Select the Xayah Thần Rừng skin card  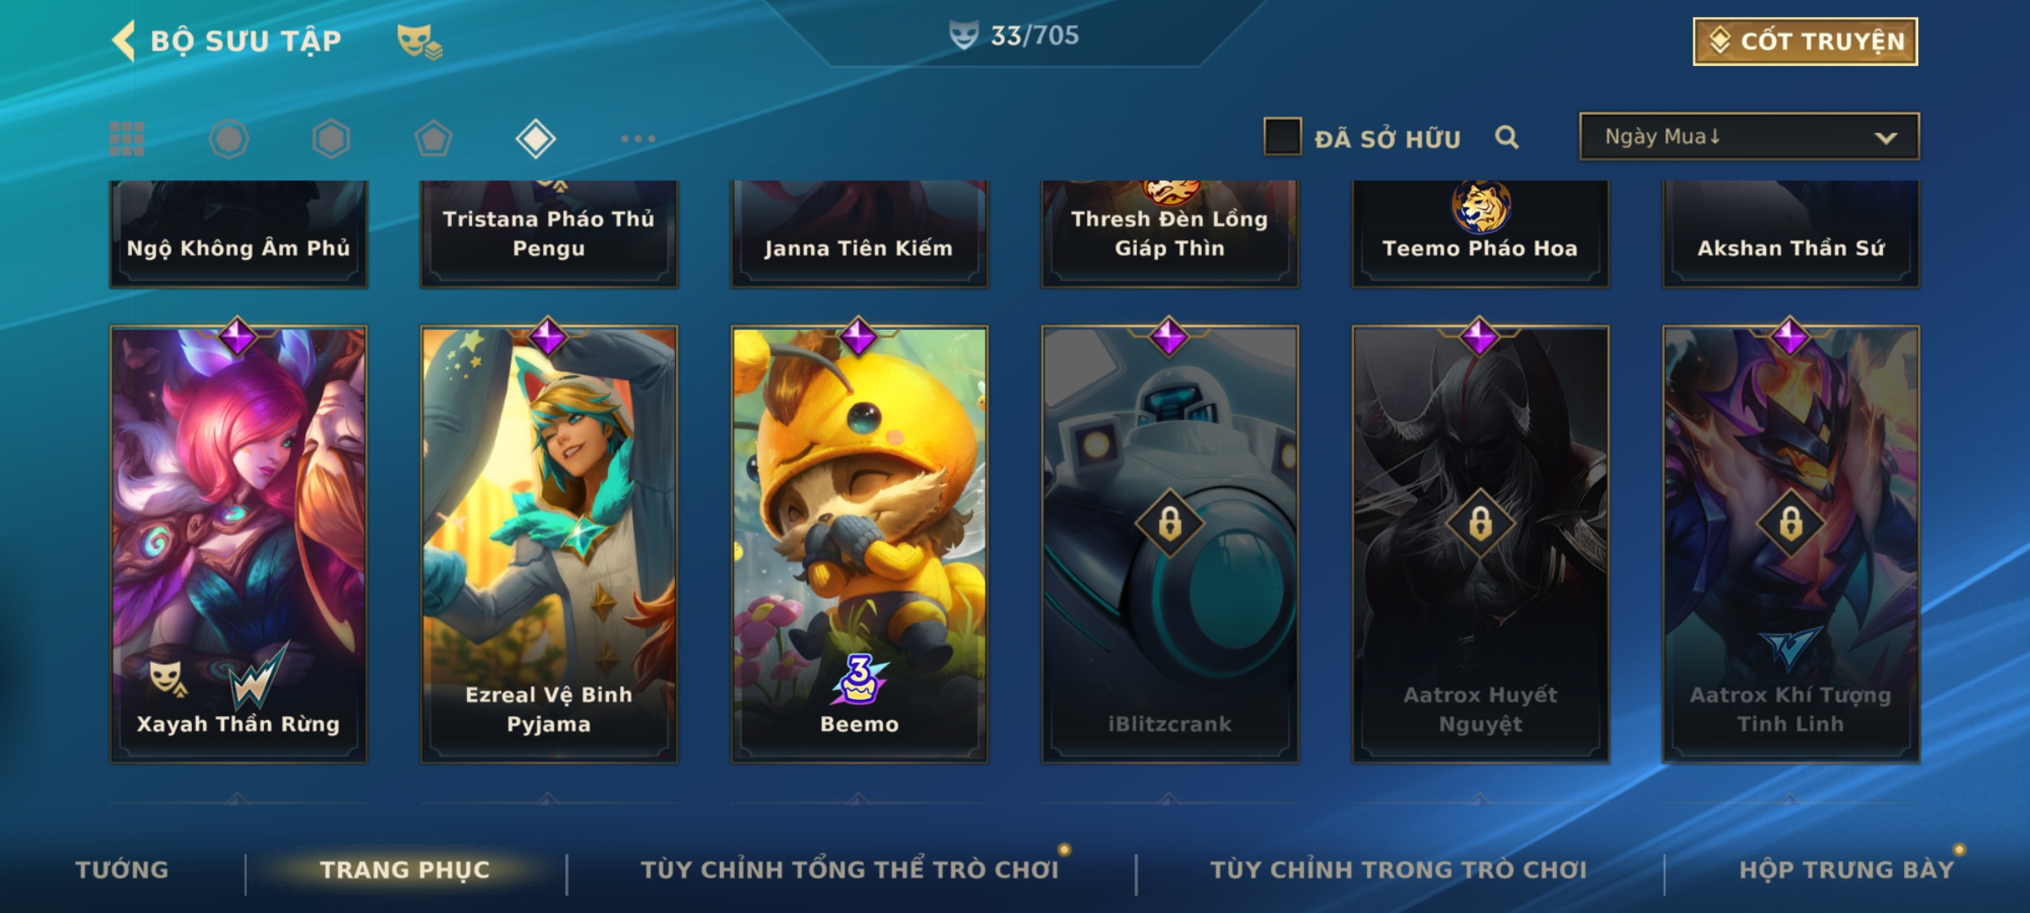point(239,544)
